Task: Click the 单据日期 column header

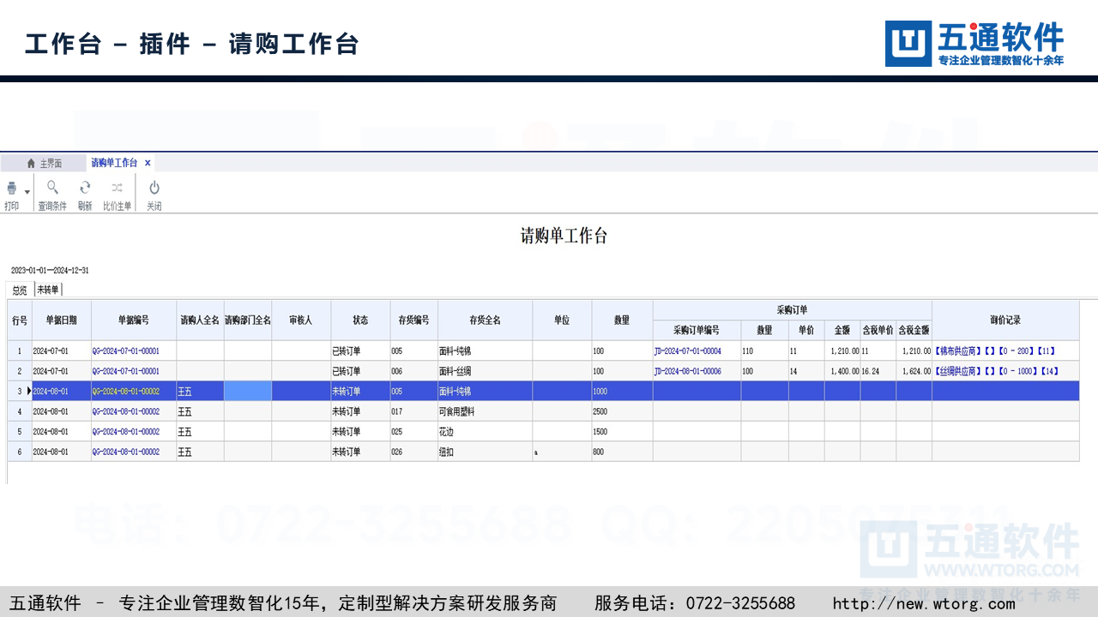Action: click(x=62, y=320)
